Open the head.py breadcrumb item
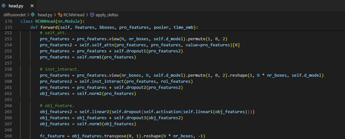345x139 pixels. (x=45, y=15)
